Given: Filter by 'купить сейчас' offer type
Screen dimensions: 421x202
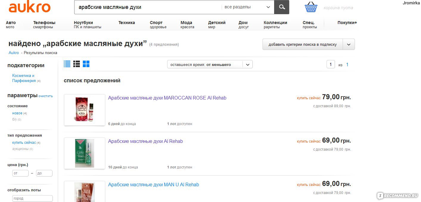Looking at the screenshot, I should click(24, 143).
